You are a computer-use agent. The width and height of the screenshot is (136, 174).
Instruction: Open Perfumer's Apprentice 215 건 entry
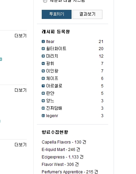point(70,172)
